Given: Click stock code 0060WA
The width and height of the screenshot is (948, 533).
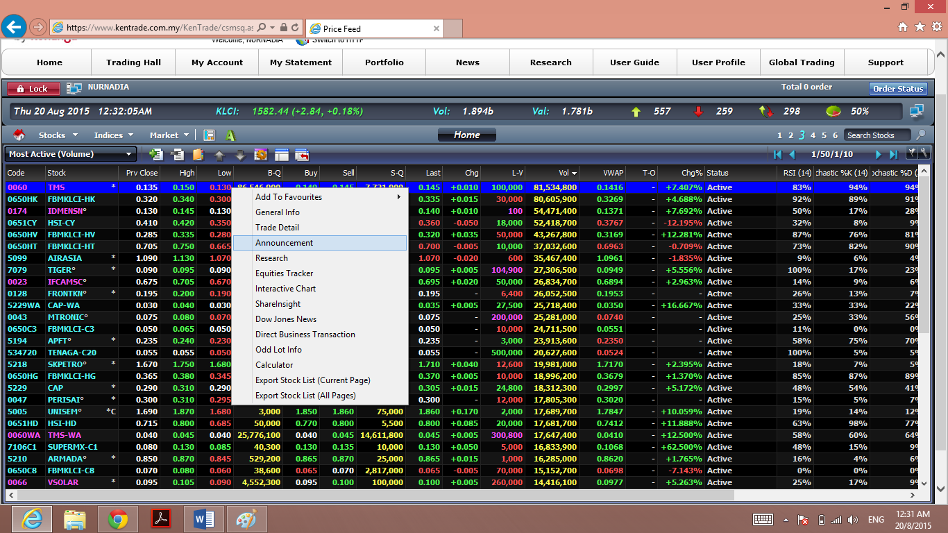Looking at the screenshot, I should click(x=24, y=435).
